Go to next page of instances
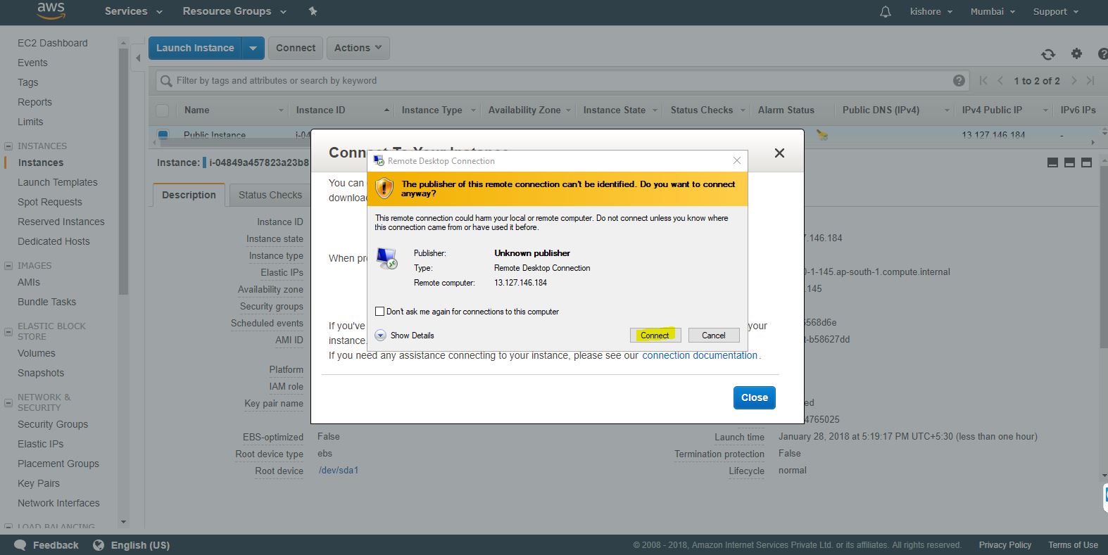Viewport: 1108px width, 555px height. coord(1074,81)
